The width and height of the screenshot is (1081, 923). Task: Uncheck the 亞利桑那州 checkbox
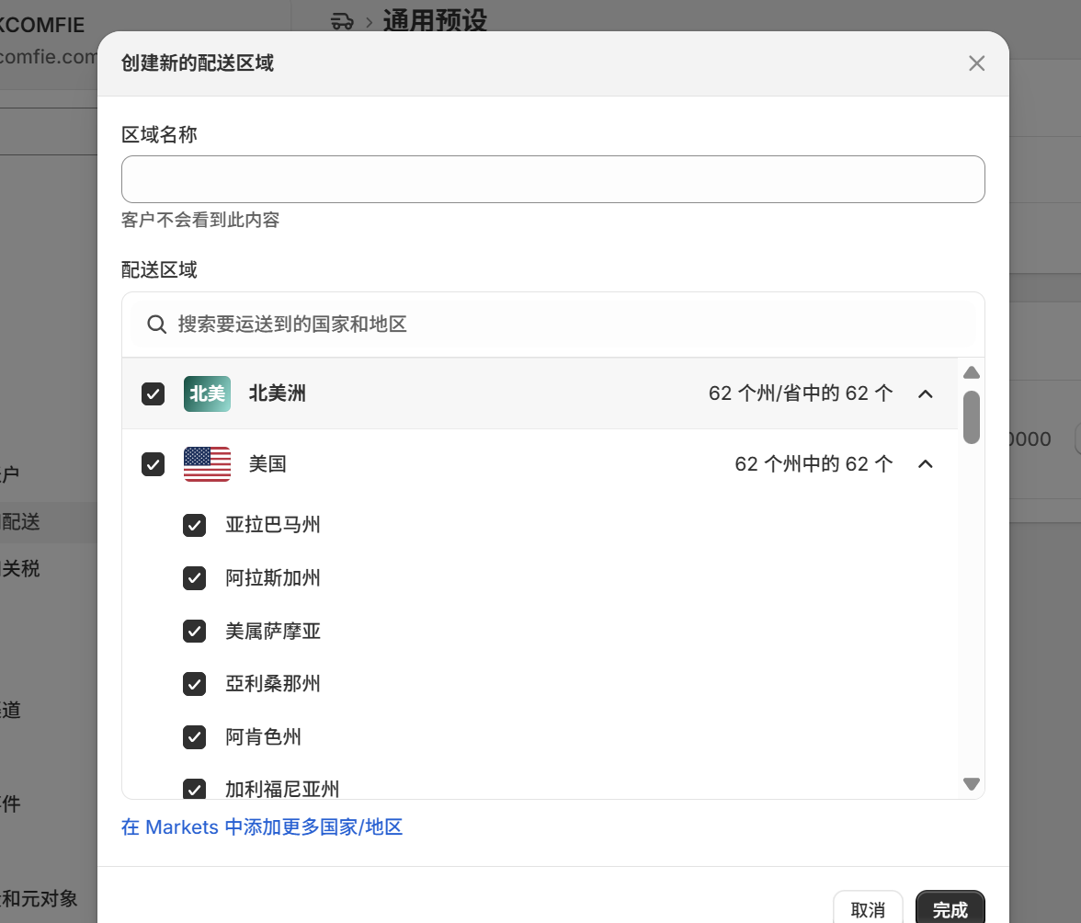point(195,684)
